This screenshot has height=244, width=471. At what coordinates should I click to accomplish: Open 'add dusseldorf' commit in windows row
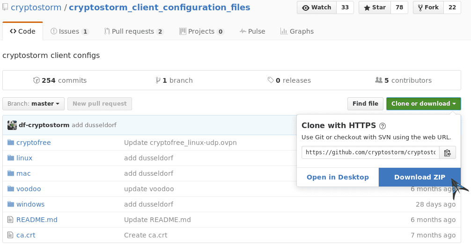click(x=149, y=204)
